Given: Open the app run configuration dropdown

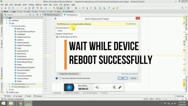Looking at the screenshot, I should pos(61,8).
